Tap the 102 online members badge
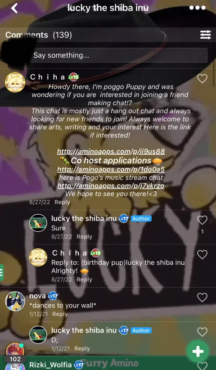 coord(15,359)
